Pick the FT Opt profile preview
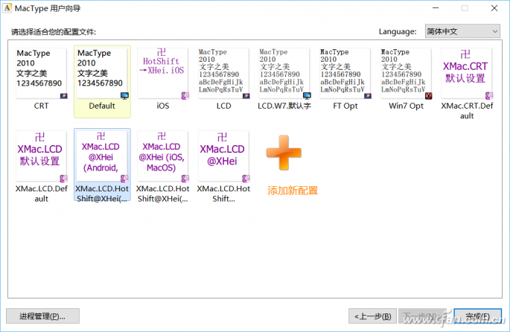 (x=345, y=74)
